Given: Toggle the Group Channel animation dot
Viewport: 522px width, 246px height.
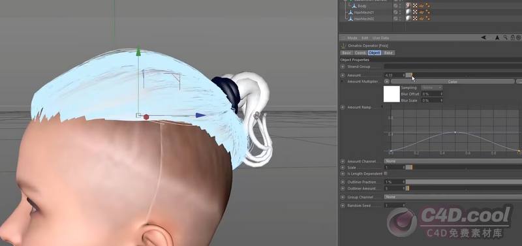Looking at the screenshot, I should tap(343, 197).
